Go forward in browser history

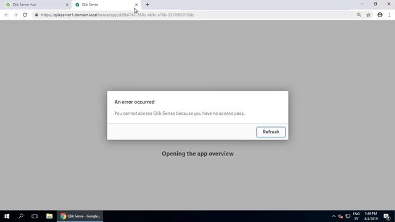(15, 15)
